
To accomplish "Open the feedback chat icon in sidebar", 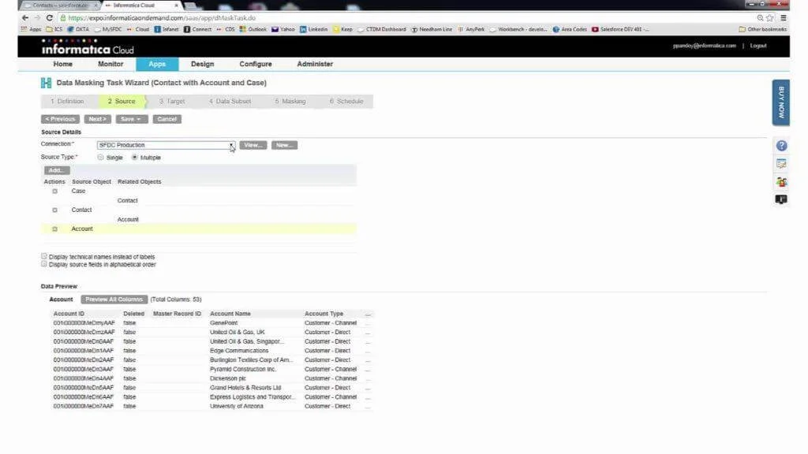I will [781, 199].
